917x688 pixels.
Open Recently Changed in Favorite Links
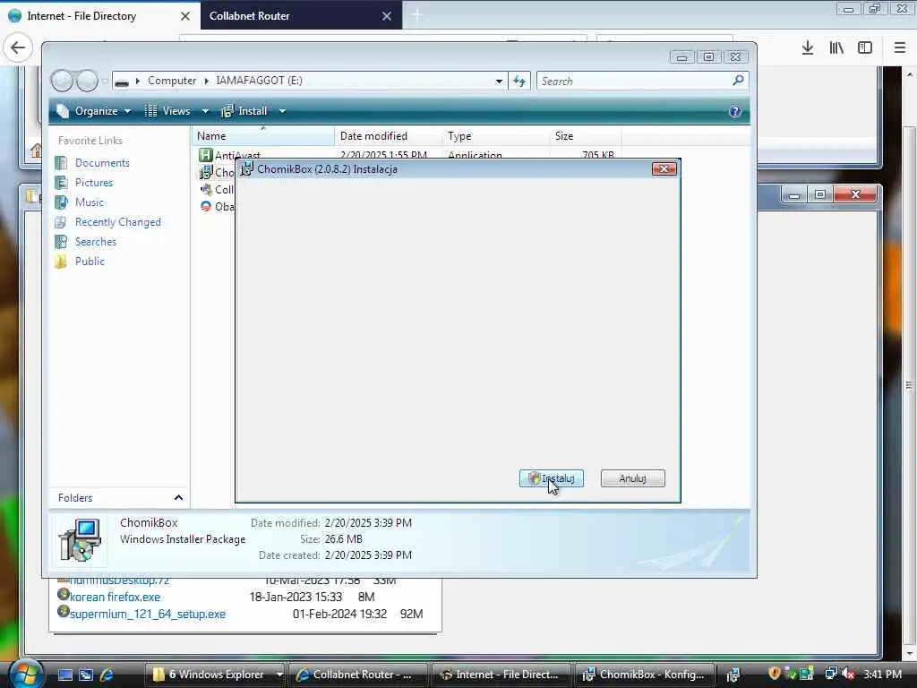(117, 222)
